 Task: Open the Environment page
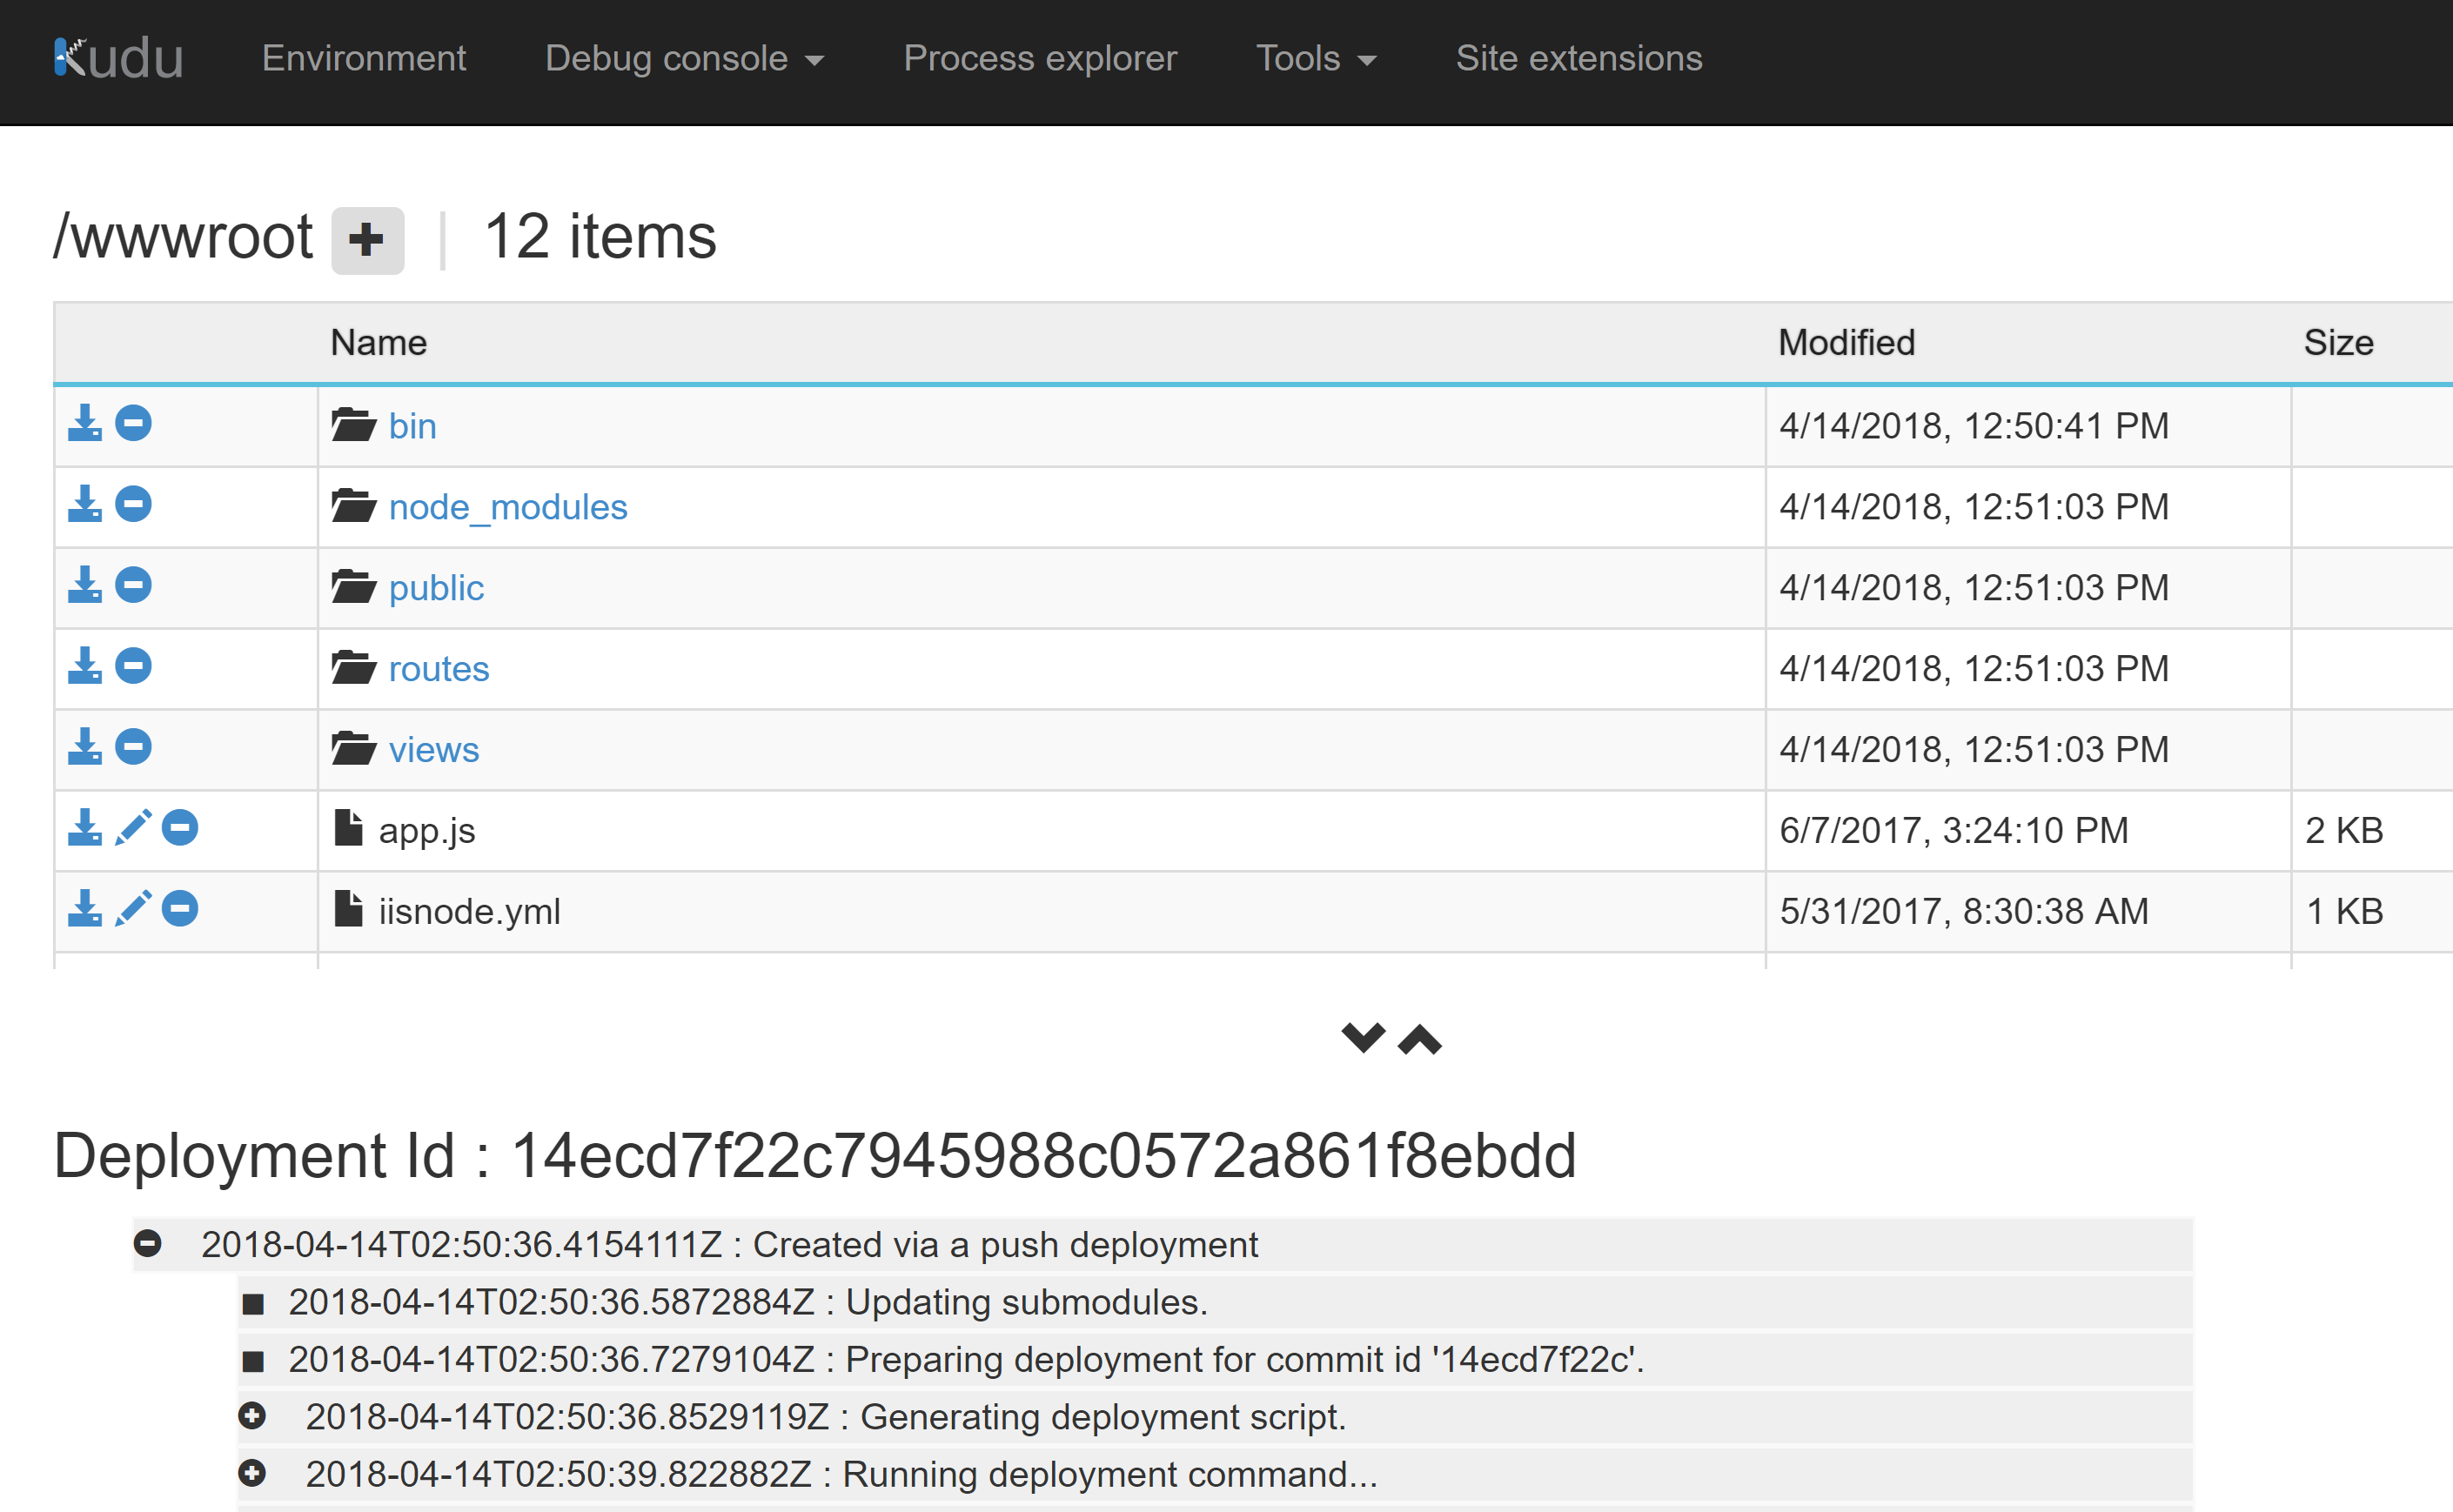pos(363,58)
